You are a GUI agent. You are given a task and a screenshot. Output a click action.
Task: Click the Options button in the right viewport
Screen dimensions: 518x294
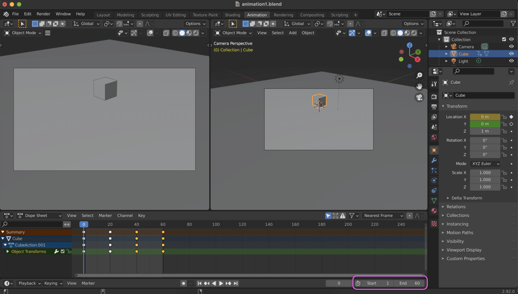pos(414,24)
